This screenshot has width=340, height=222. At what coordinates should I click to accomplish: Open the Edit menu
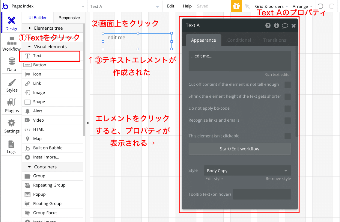tap(171, 6)
